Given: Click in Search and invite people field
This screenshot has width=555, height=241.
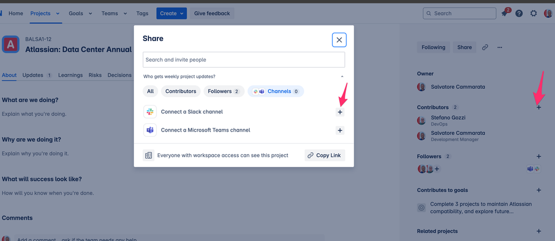Looking at the screenshot, I should tap(244, 60).
